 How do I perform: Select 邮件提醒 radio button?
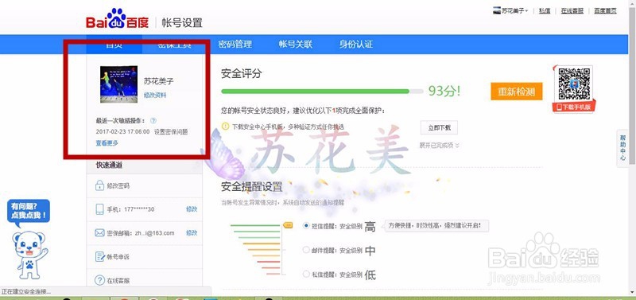[x=306, y=250]
